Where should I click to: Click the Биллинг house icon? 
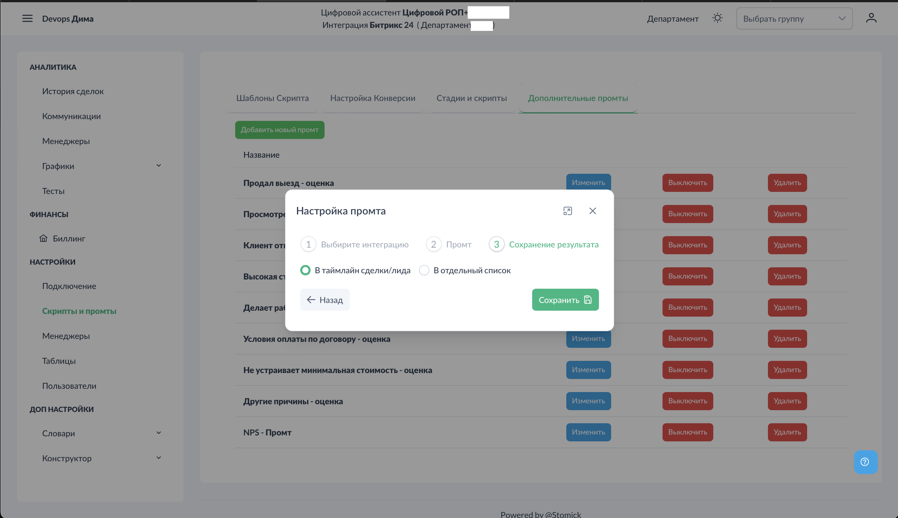coord(43,239)
